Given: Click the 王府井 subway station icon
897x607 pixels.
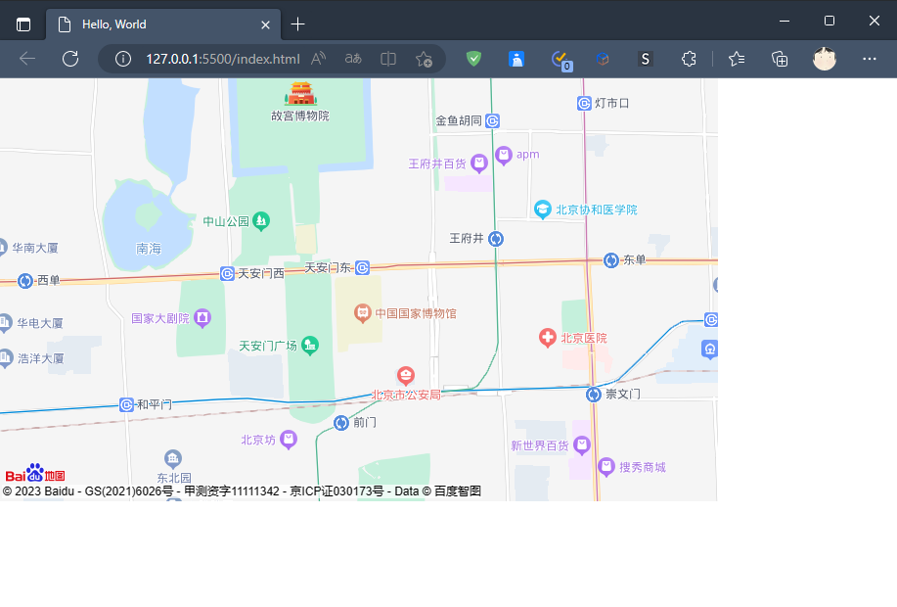Looking at the screenshot, I should click(x=496, y=239).
